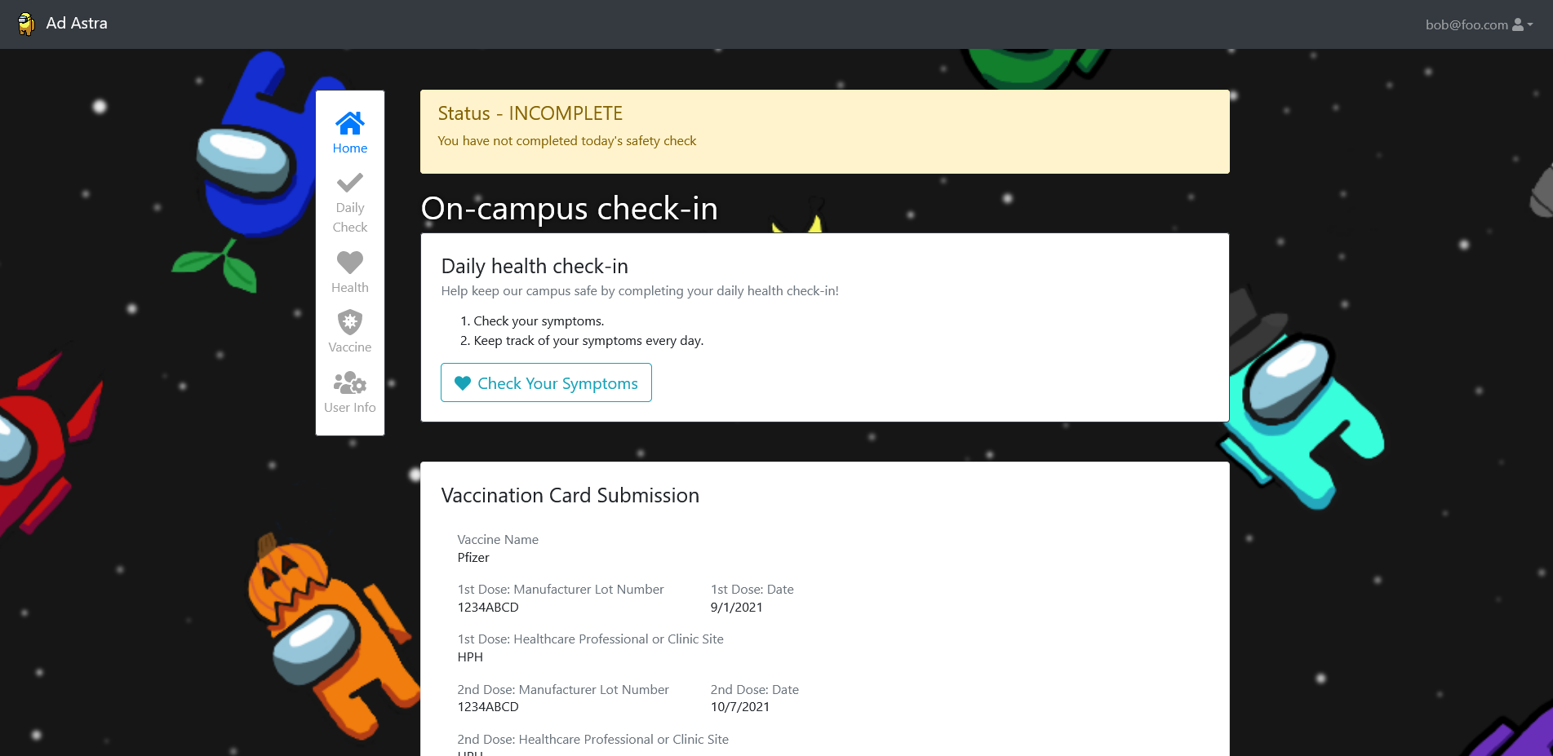
Task: Click heart icon on Check Your Symptoms
Action: coord(463,383)
